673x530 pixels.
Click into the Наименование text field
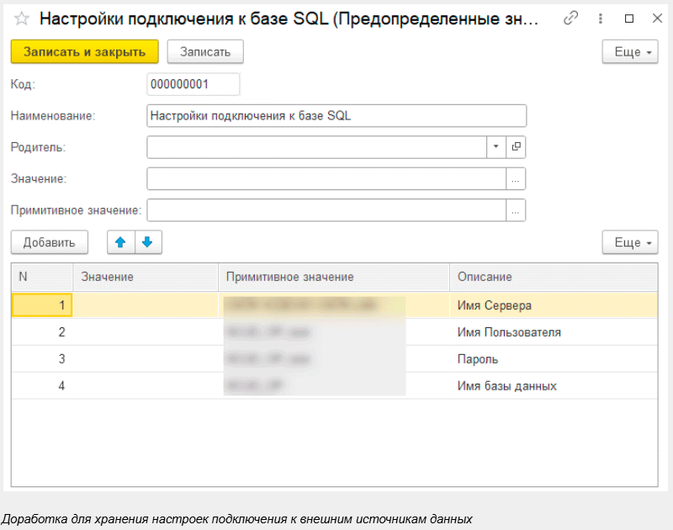(336, 115)
